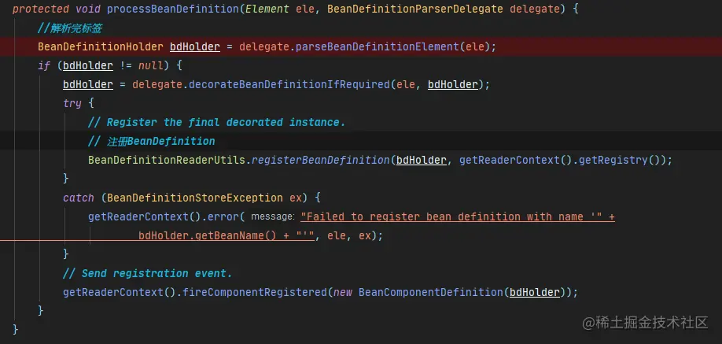722x344 pixels.
Task: Click the getBeanName method call
Action: tap(230, 235)
